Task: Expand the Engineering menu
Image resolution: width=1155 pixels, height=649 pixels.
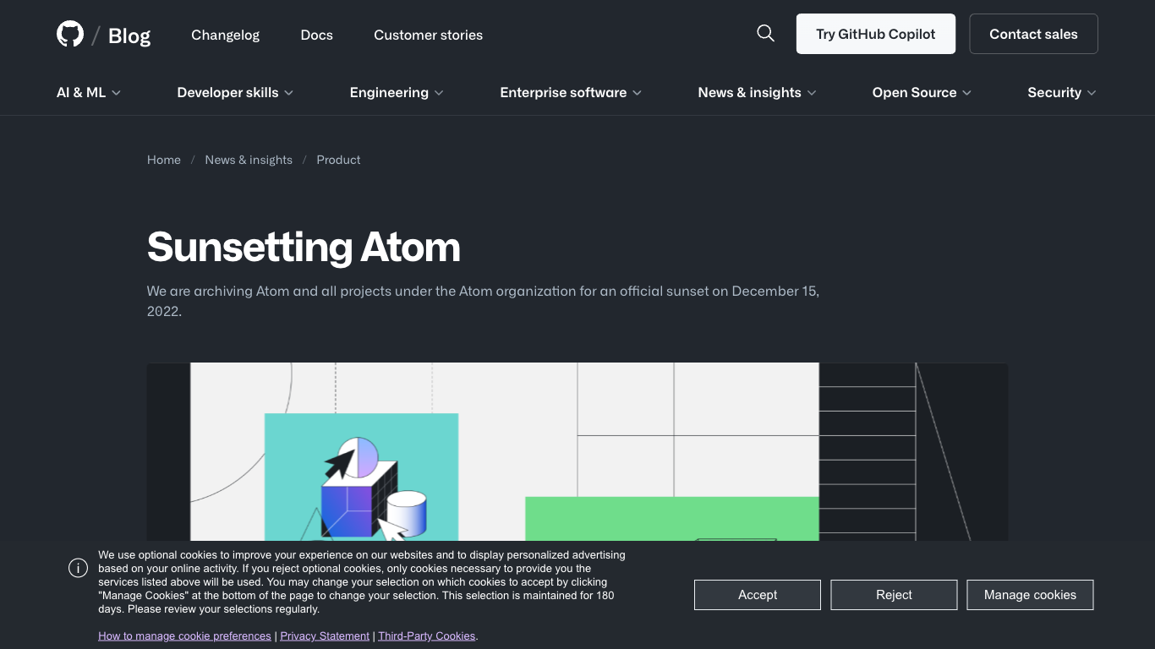Action: pos(397,92)
